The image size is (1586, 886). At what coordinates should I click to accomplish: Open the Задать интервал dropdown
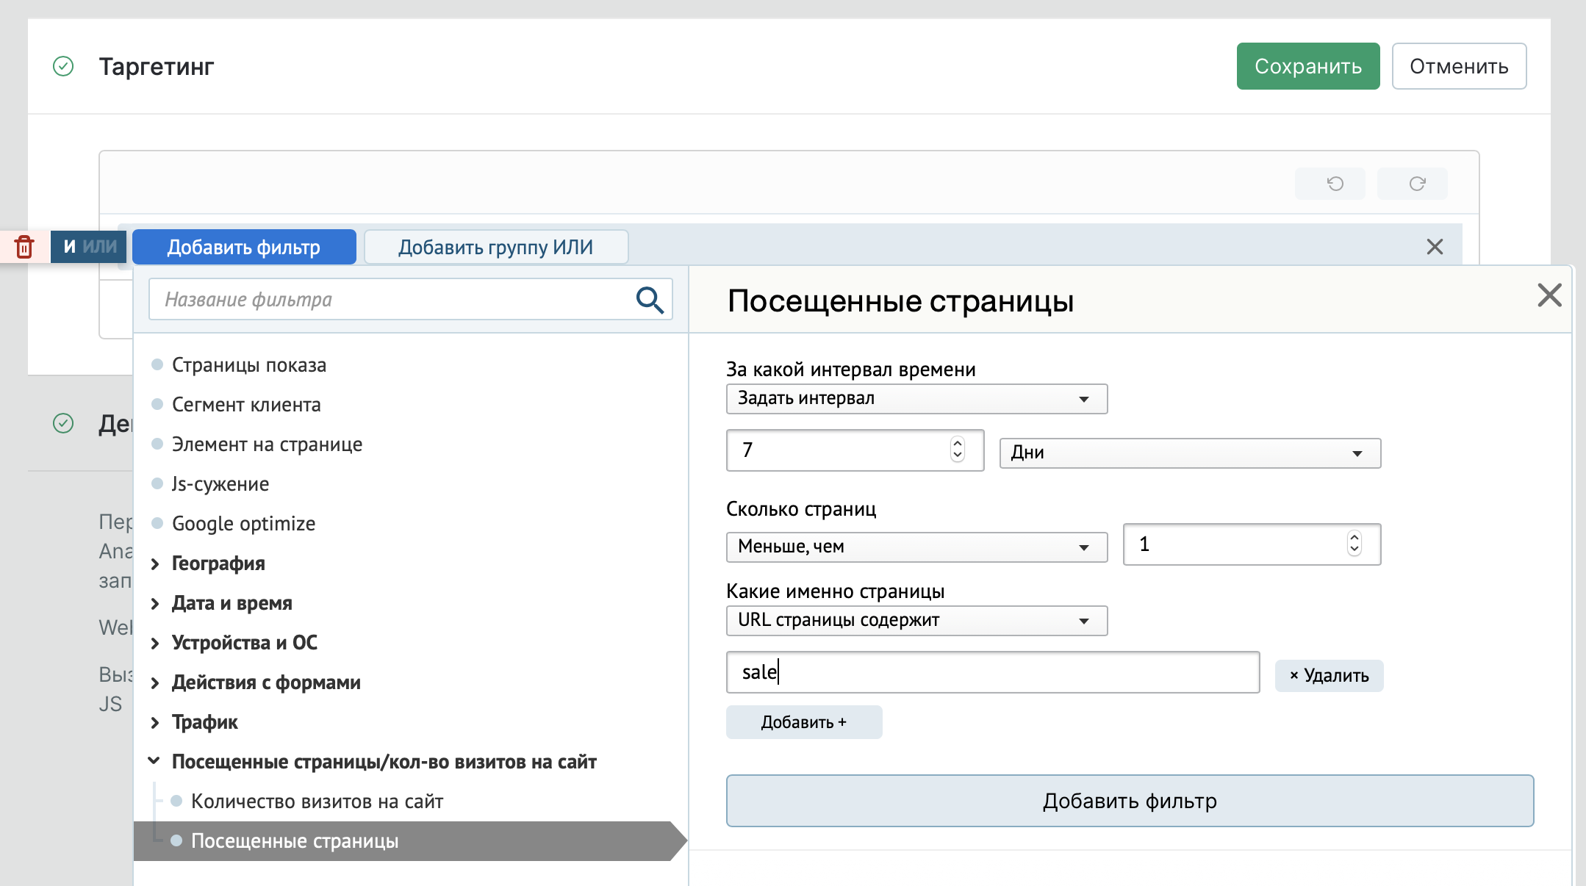[x=916, y=399]
